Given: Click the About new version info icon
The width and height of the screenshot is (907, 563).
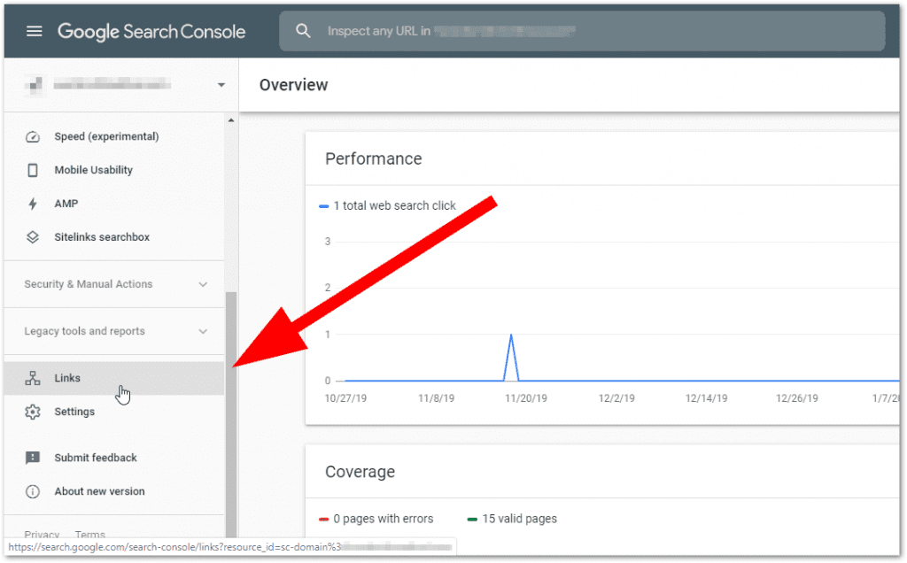Looking at the screenshot, I should pos(33,491).
